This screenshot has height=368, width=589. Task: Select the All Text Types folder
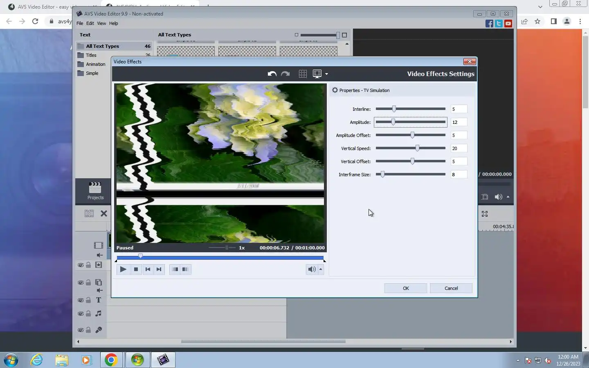[x=114, y=46]
